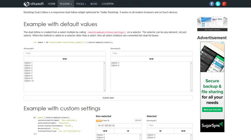Select Option 3 in Selected custom list
Image resolution: width=251 pixels, height=140 pixels.
[151, 135]
